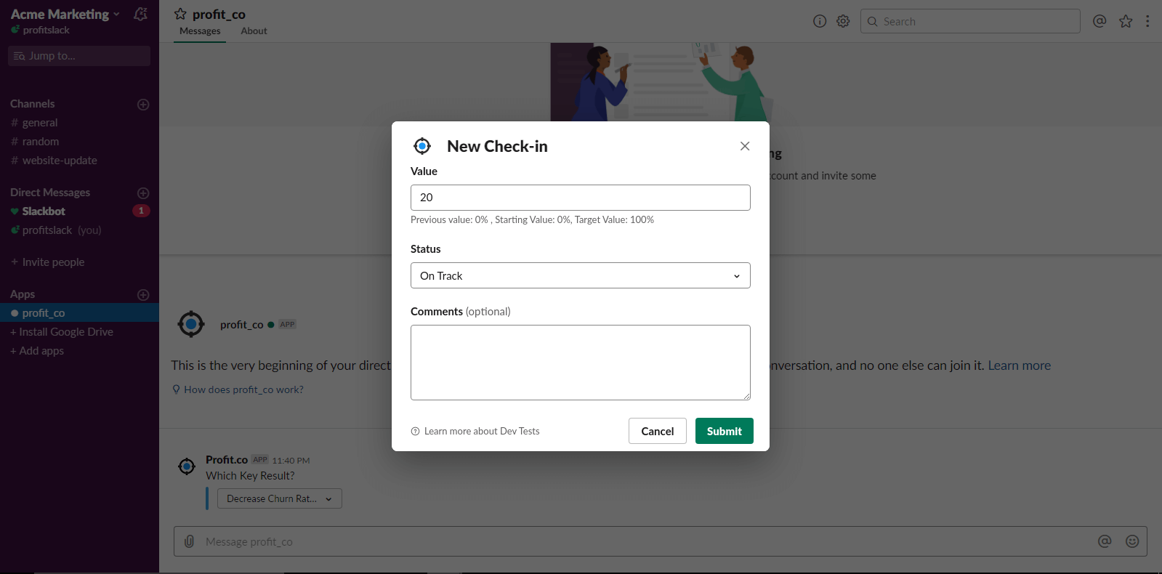Click the Profit.co sender name in message

pos(227,460)
